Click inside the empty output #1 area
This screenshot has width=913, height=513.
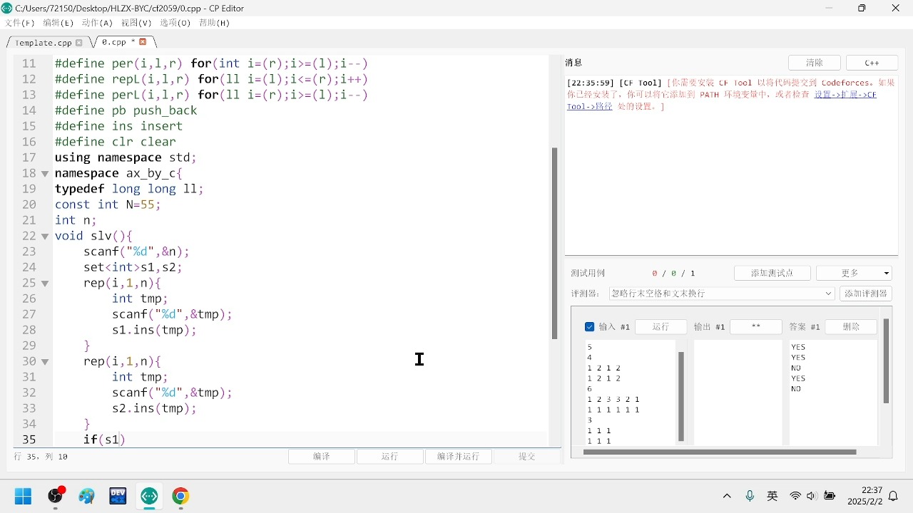[x=738, y=393]
